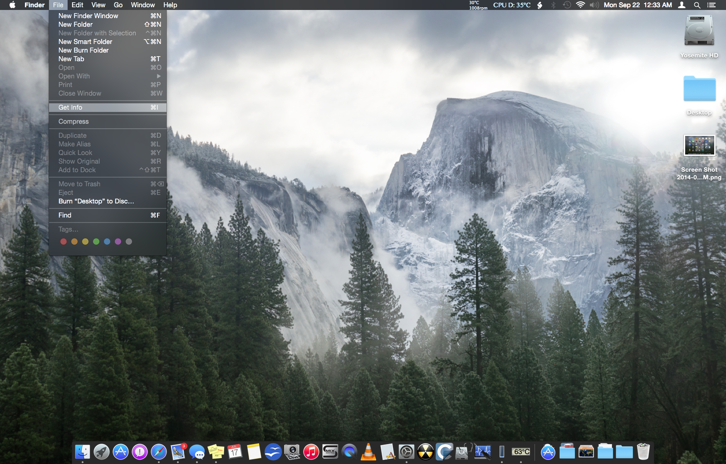Viewport: 726px width, 464px height.
Task: Apply the purple tag color
Action: pyautogui.click(x=118, y=242)
